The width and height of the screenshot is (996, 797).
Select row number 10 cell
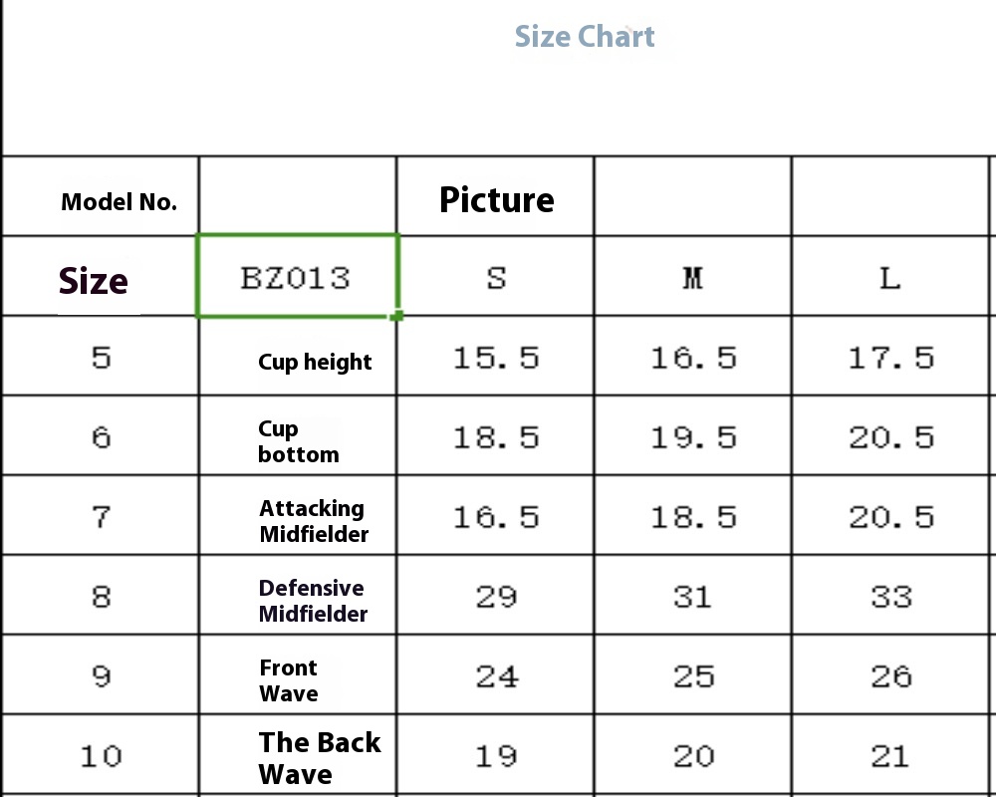(x=101, y=756)
